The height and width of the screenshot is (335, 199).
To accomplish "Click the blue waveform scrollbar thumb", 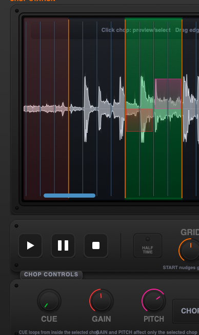I will click(x=69, y=196).
